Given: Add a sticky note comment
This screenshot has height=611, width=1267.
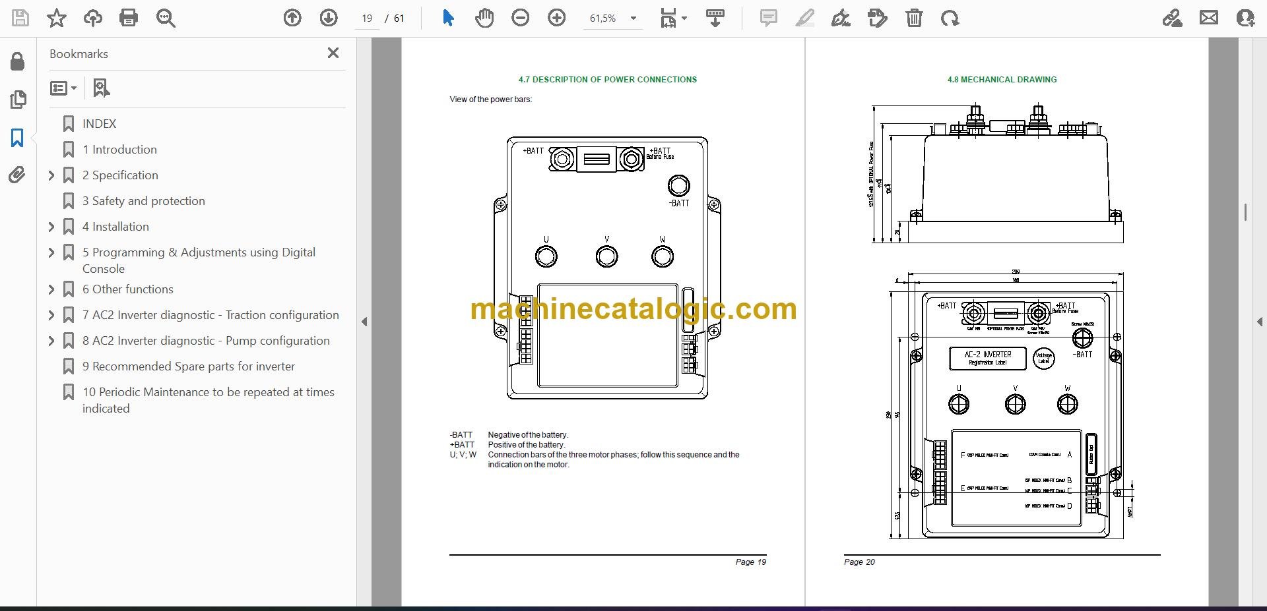Looking at the screenshot, I should click(769, 18).
